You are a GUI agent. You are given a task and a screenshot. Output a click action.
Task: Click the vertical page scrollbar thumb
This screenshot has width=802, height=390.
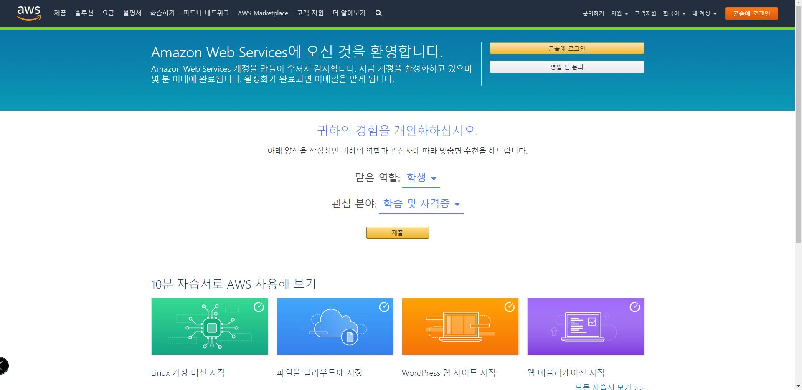coord(798,124)
